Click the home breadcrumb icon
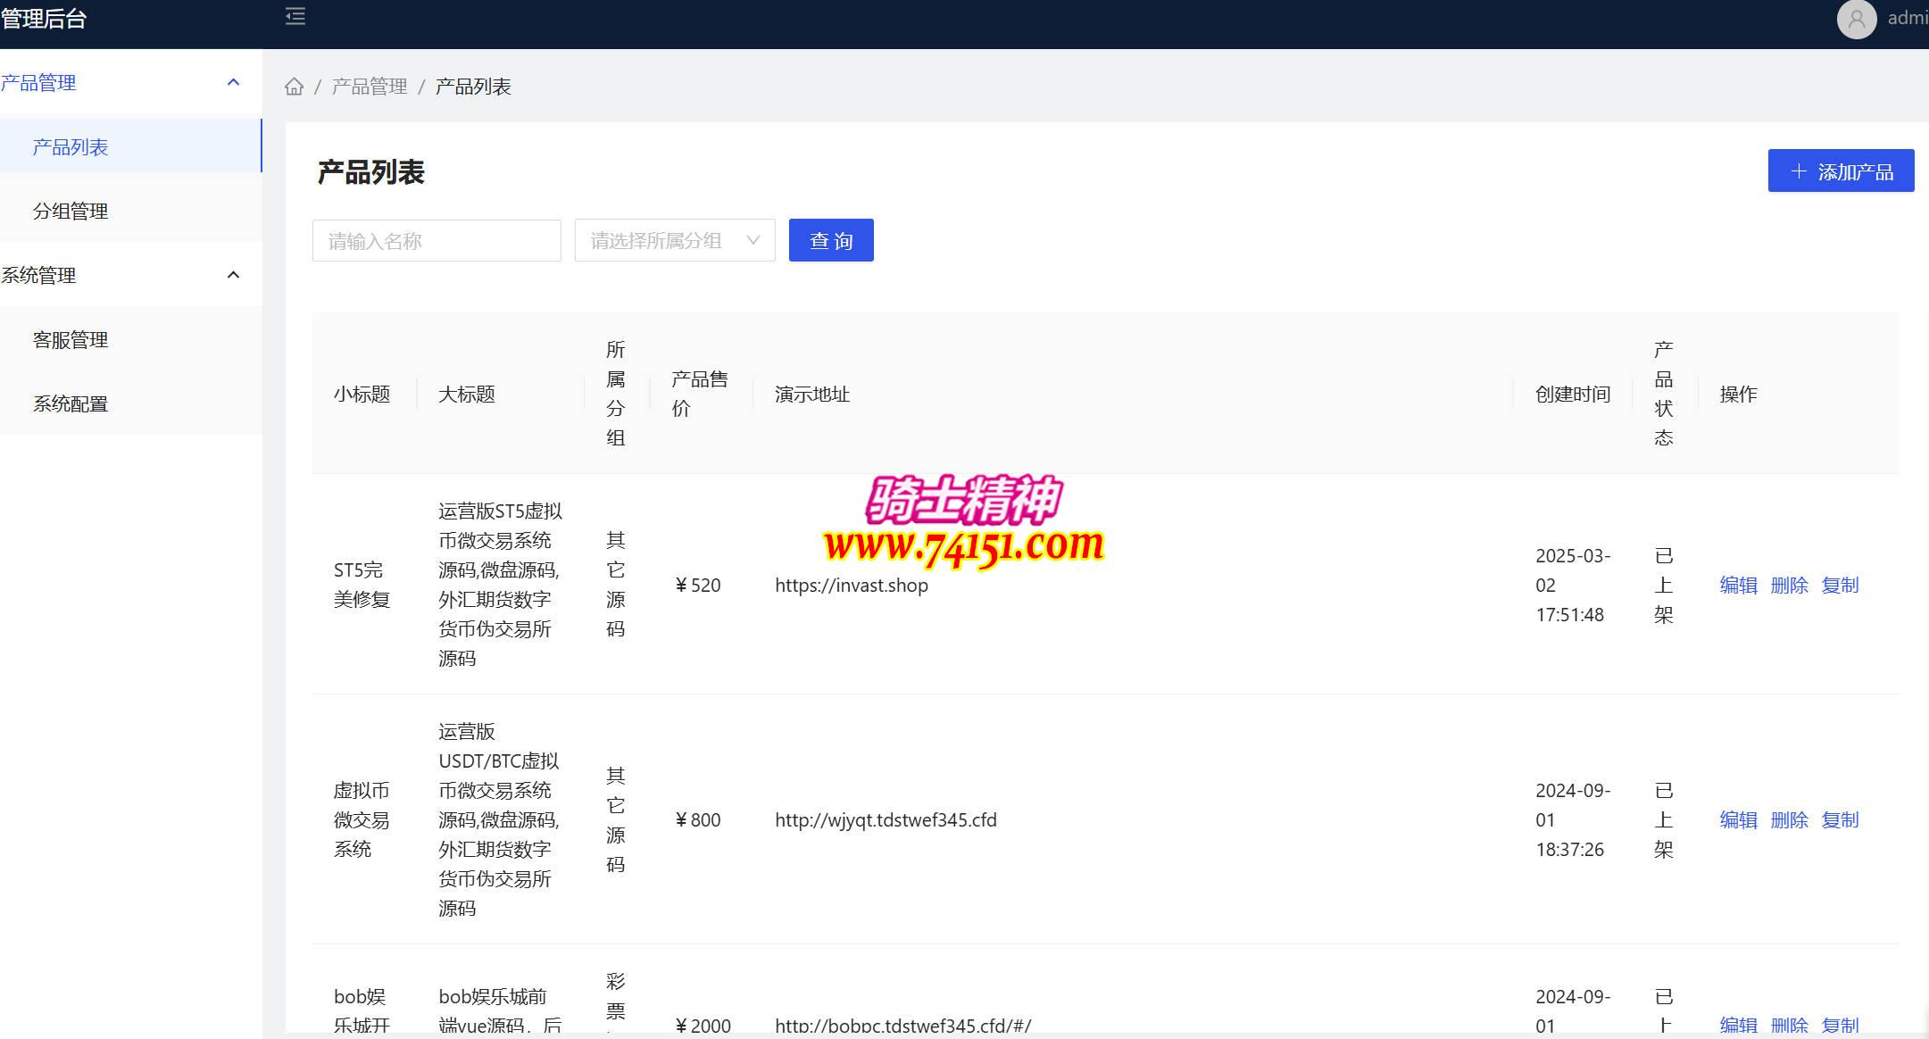 [294, 87]
